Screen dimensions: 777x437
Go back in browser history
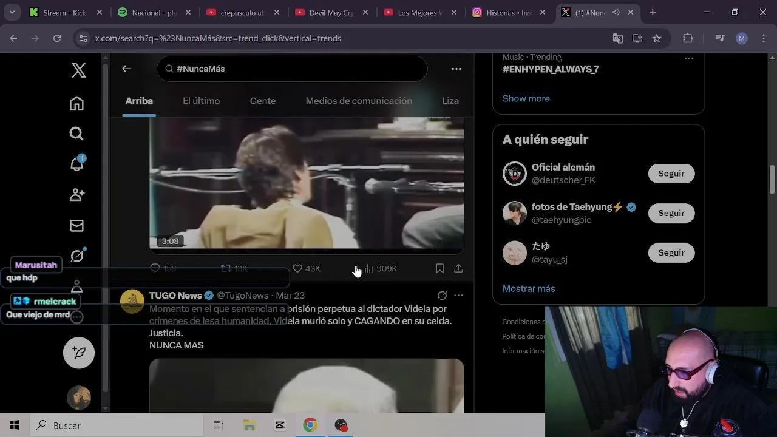coord(13,38)
